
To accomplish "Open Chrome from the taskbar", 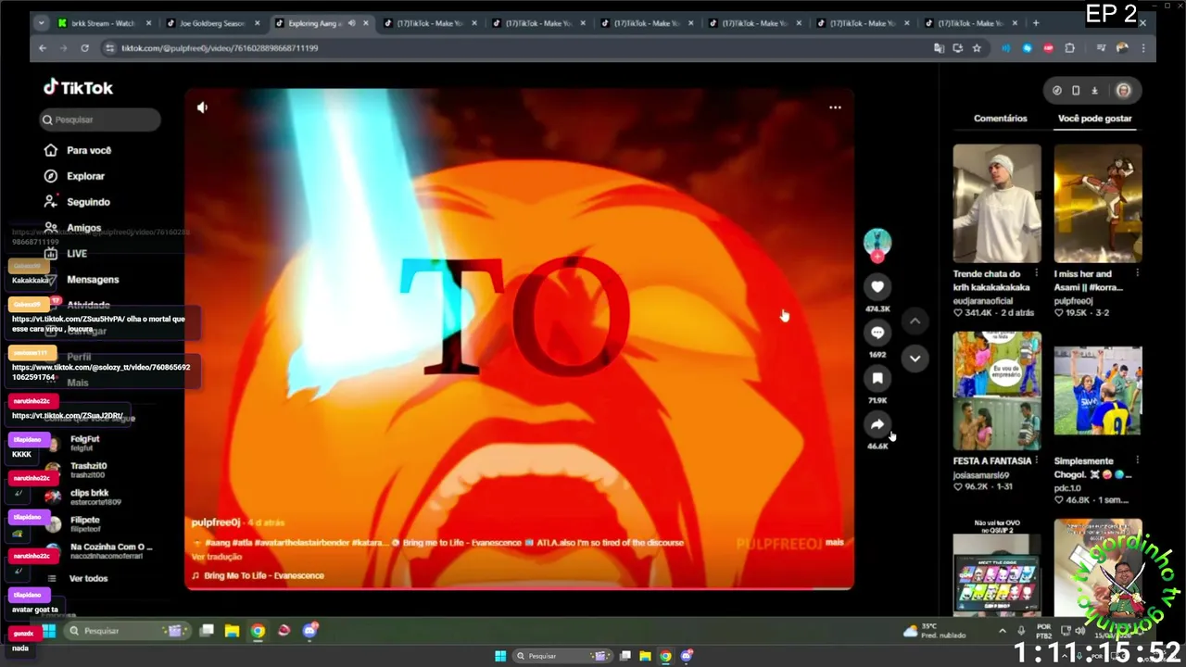I will pos(258,631).
